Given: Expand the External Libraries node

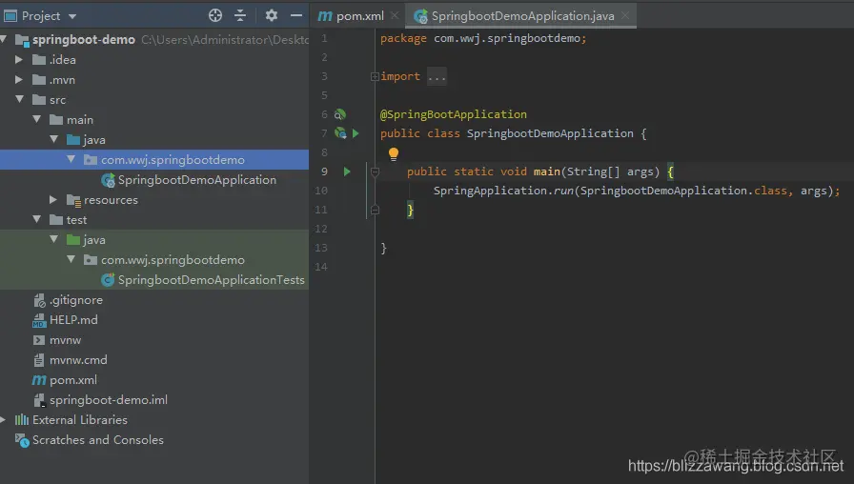Looking at the screenshot, I should [x=3, y=420].
